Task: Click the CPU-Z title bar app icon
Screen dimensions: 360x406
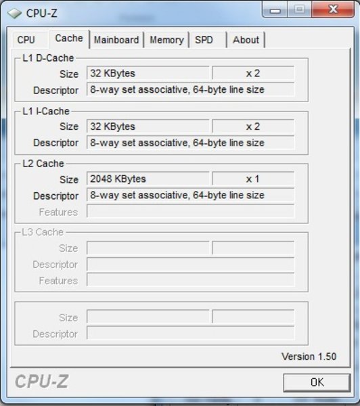Action: pos(14,14)
